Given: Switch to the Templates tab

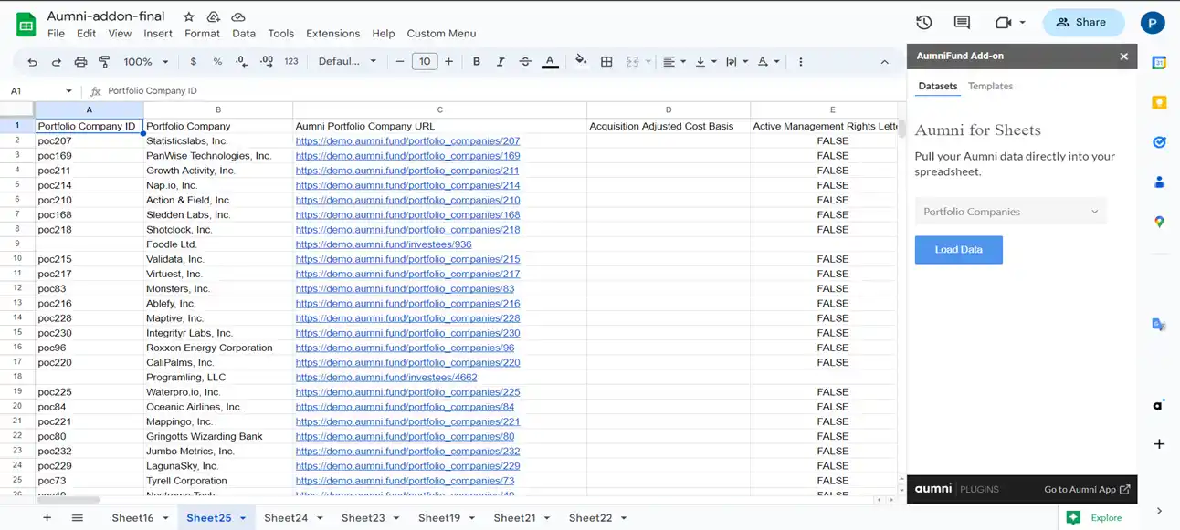Looking at the screenshot, I should click(x=990, y=86).
